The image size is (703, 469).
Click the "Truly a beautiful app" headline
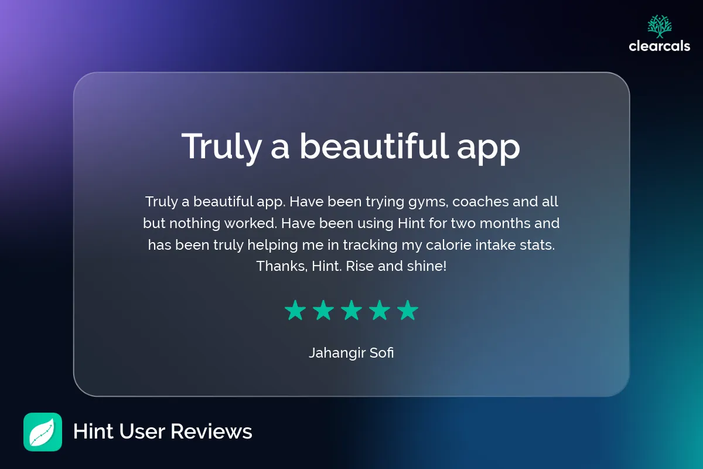coord(351,147)
